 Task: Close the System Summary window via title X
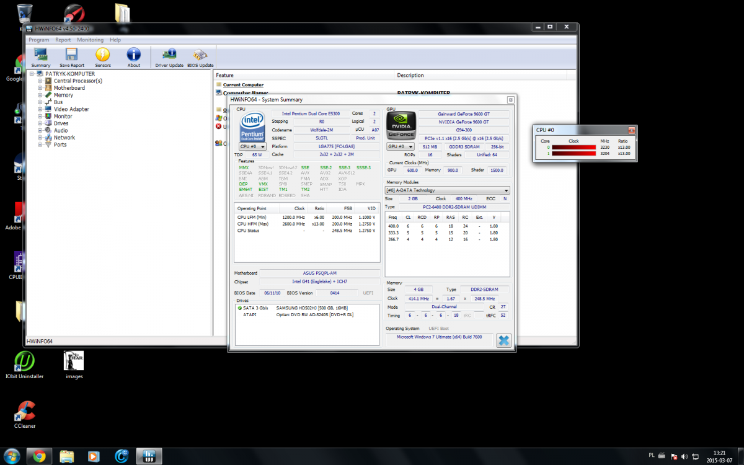pyautogui.click(x=510, y=99)
